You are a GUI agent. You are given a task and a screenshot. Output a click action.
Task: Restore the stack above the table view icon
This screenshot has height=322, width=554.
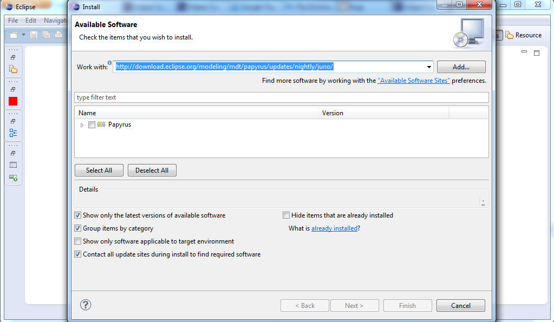(13, 153)
